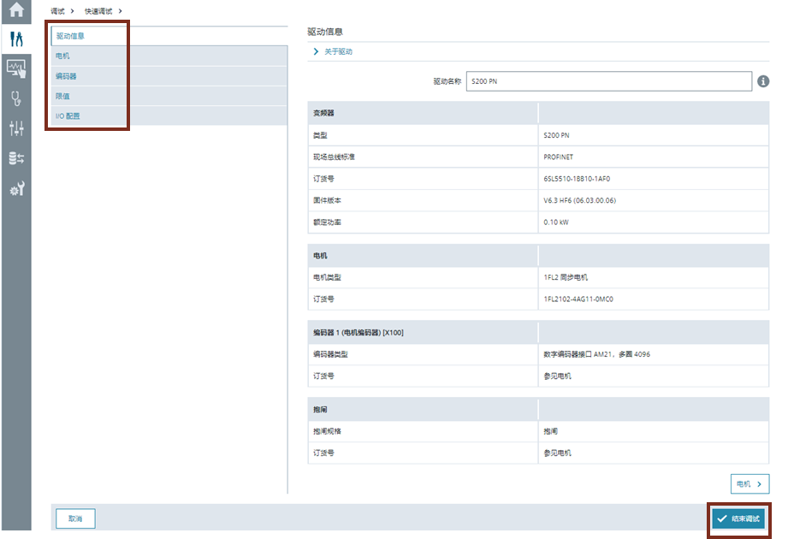Click the 电机 next button
Viewport: 788px width, 539px height.
749,484
